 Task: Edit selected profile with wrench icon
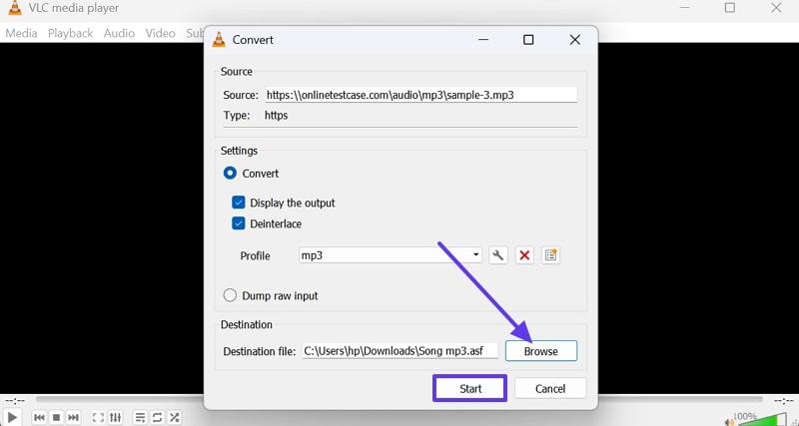point(497,255)
